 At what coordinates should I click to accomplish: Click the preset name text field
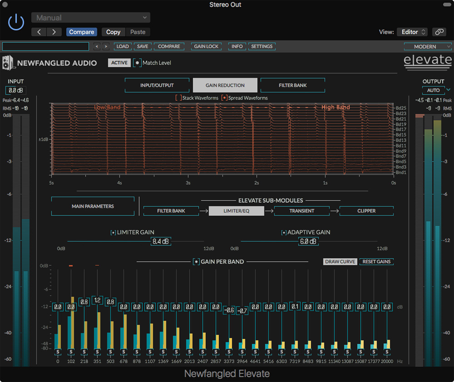click(x=45, y=46)
